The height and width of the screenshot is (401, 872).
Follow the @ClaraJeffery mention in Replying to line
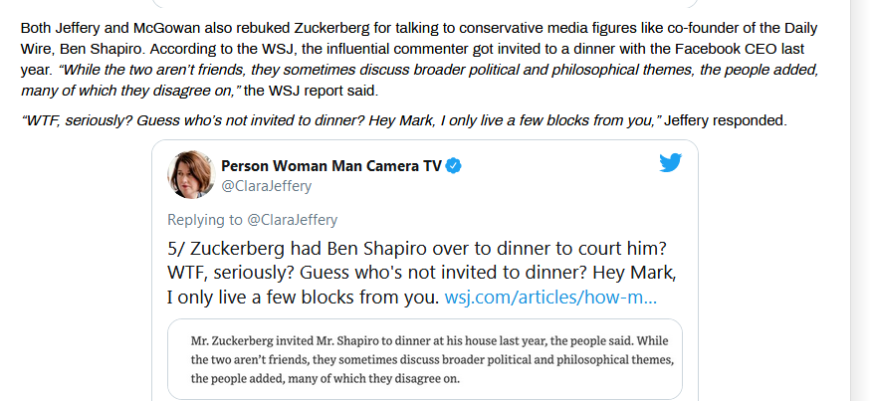[x=292, y=220]
